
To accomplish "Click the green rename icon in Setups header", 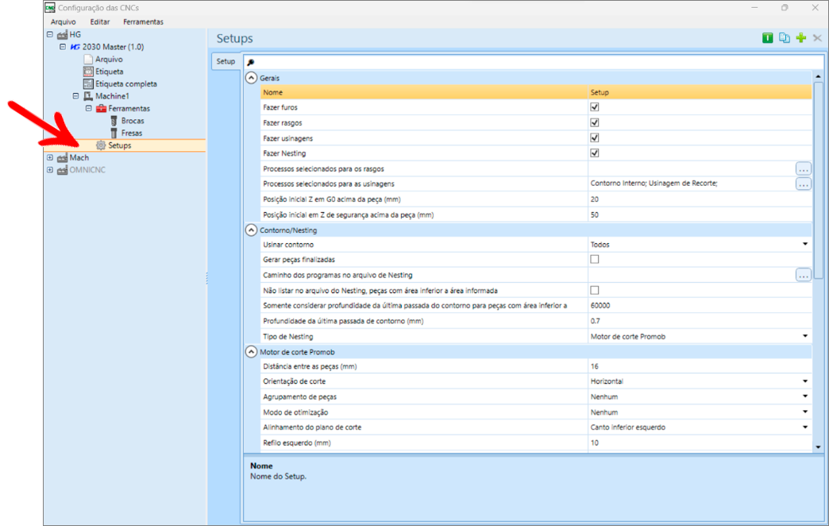I will [768, 38].
